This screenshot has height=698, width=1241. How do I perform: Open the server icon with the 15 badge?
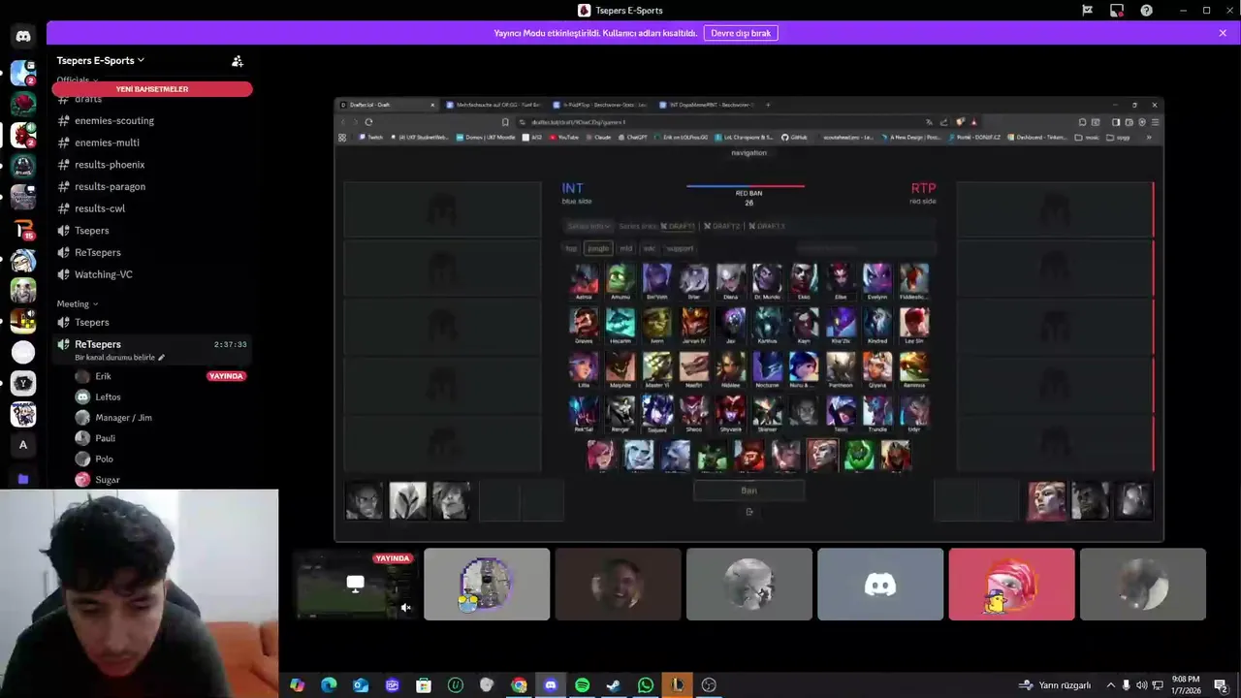tap(23, 229)
